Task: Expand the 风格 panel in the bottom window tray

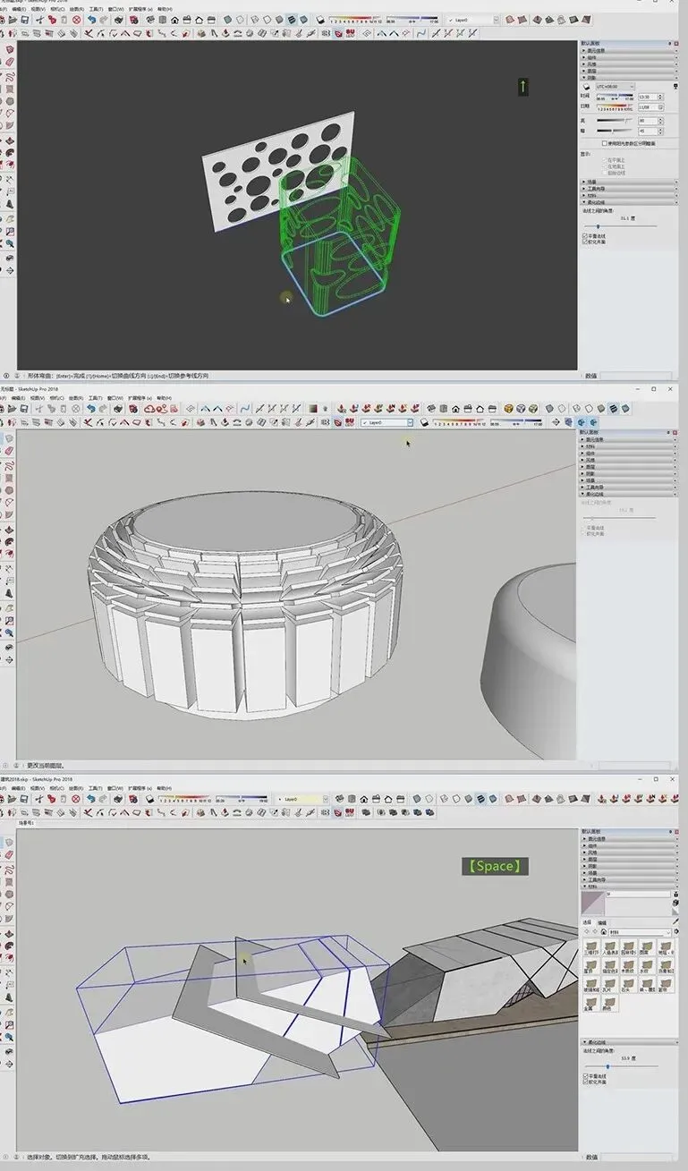Action: 630,853
